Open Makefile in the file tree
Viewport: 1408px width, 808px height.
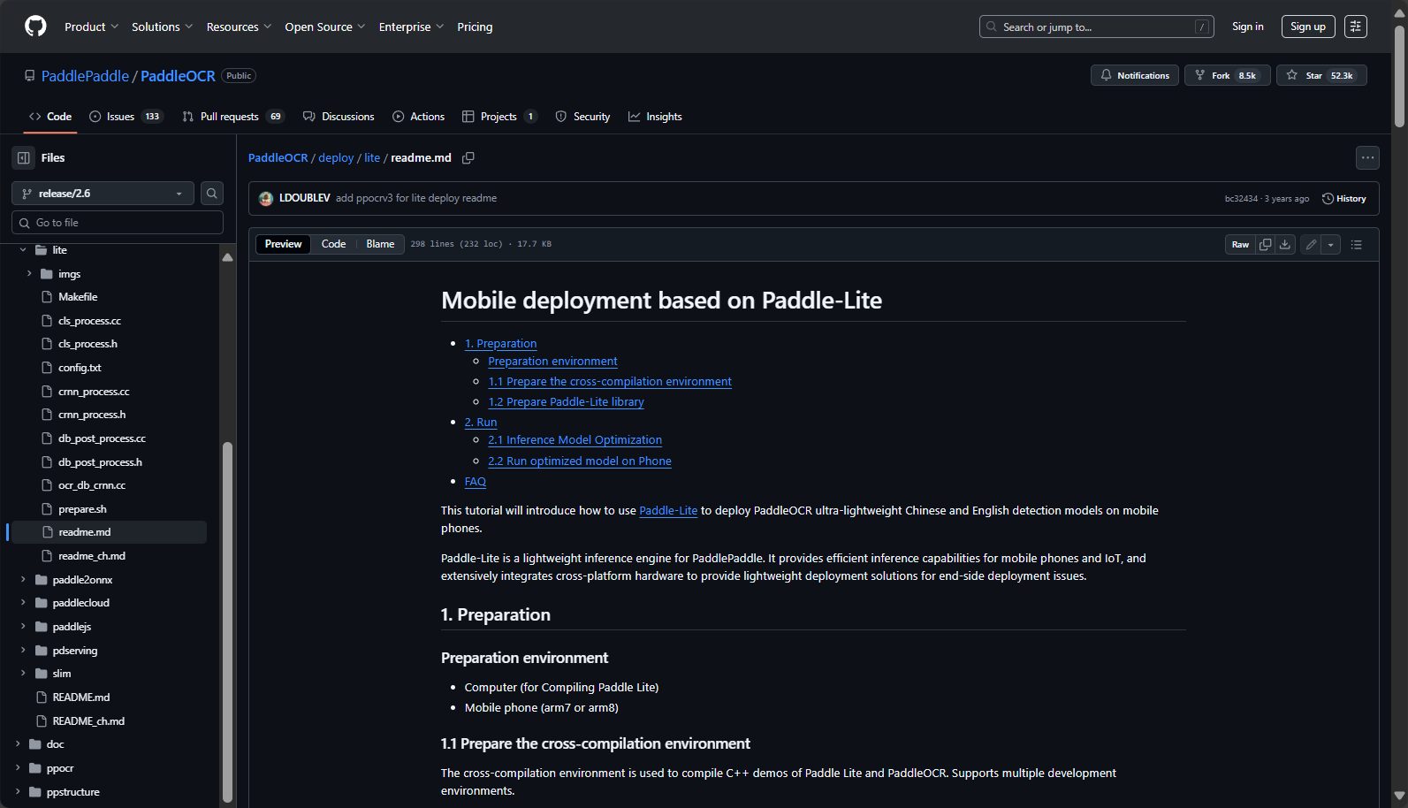[x=78, y=297]
